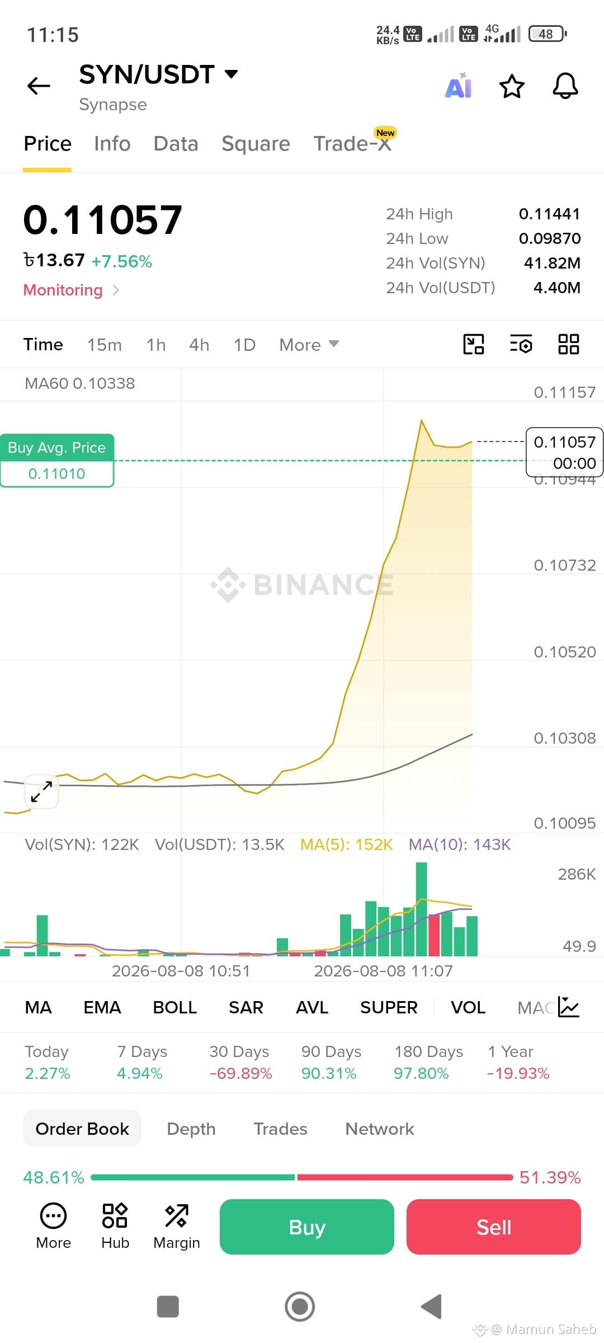The image size is (604, 1343).
Task: Open the chart settings icon
Action: click(x=521, y=344)
